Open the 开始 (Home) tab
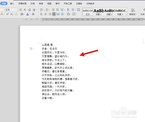Image resolution: width=145 pixels, height=122 pixels. 4,3
